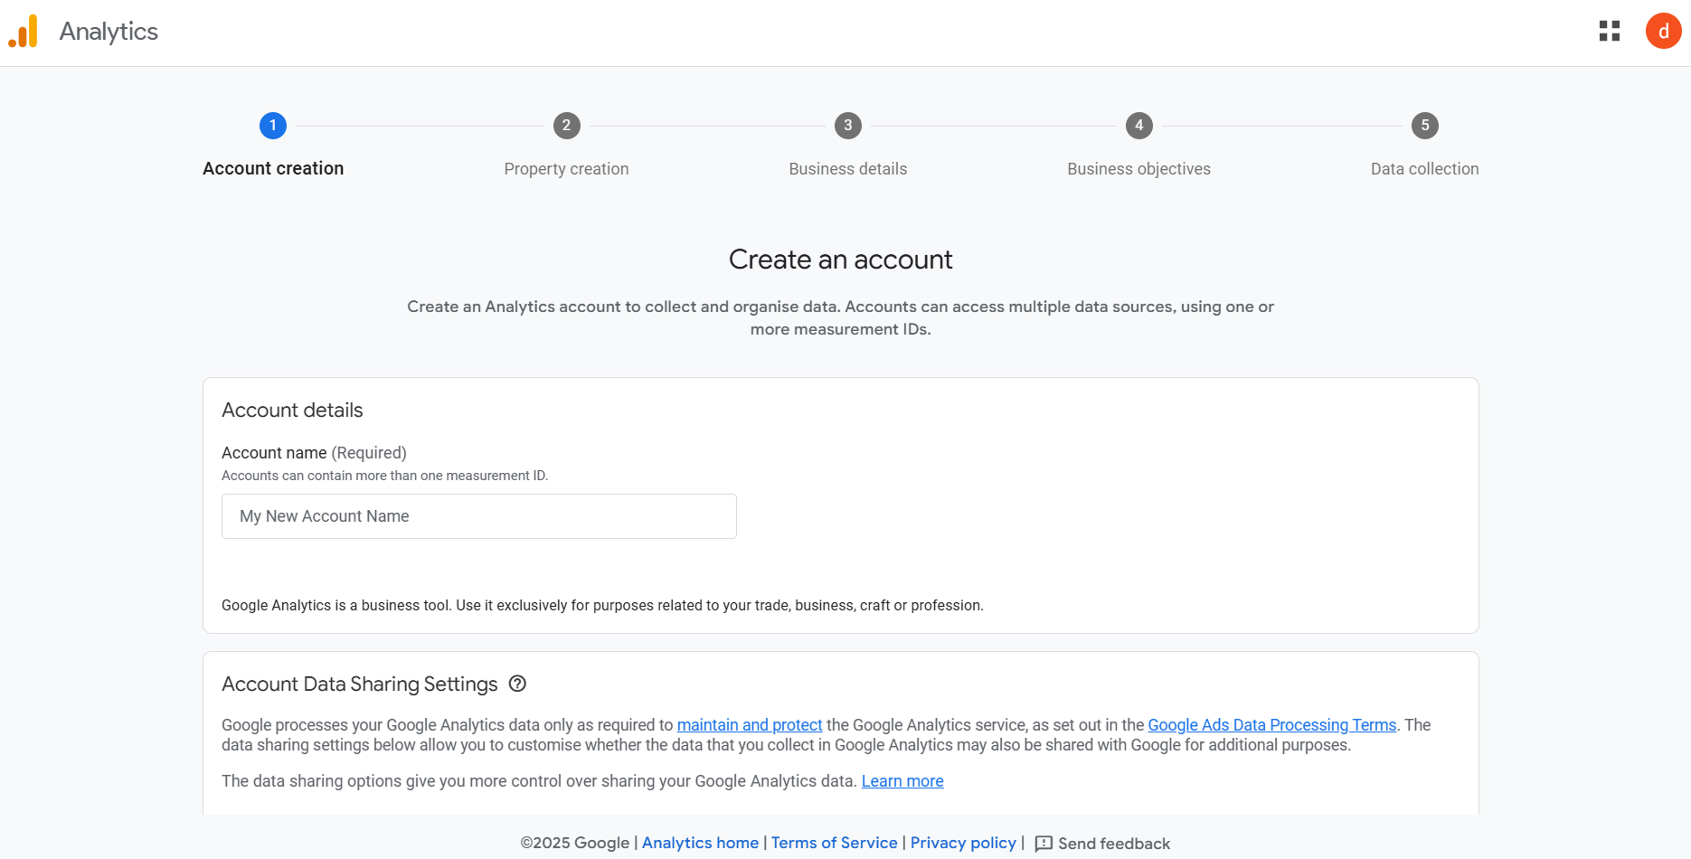Click the Account name (Required) label
The width and height of the screenshot is (1691, 859).
(314, 453)
